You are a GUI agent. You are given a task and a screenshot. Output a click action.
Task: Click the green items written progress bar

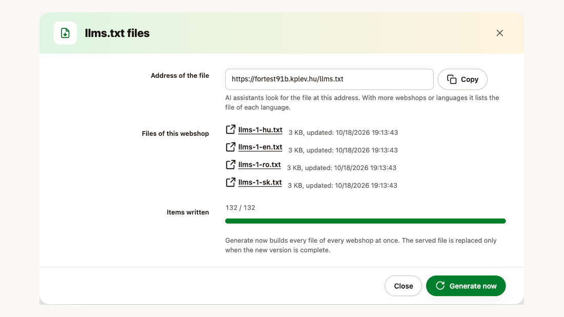click(x=366, y=221)
